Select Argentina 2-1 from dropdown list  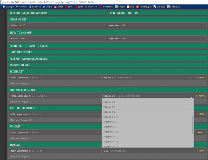147,122
